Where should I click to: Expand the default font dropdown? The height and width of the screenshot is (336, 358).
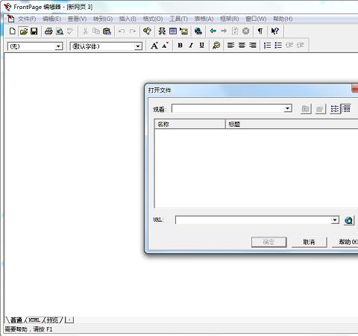138,46
